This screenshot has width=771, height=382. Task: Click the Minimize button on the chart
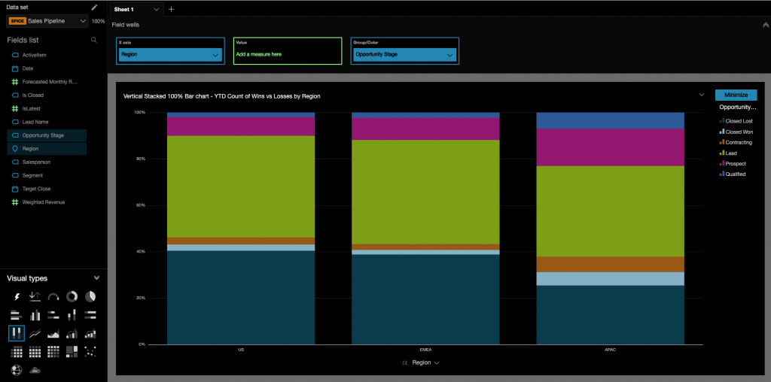tap(736, 95)
